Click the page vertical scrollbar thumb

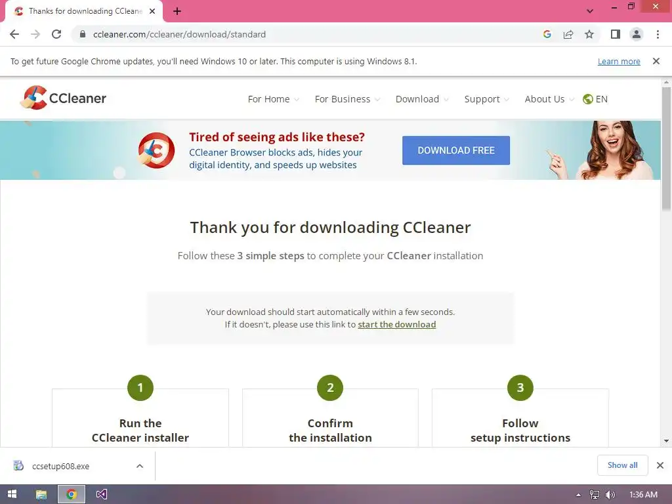[x=666, y=148]
